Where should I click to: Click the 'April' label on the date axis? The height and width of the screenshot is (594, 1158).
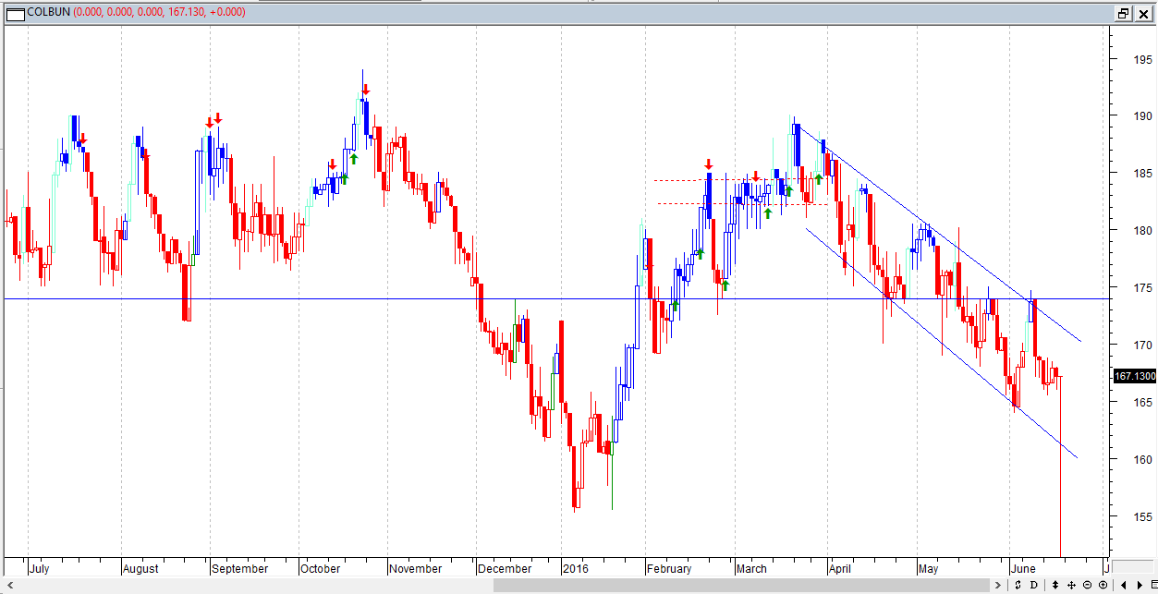(839, 568)
